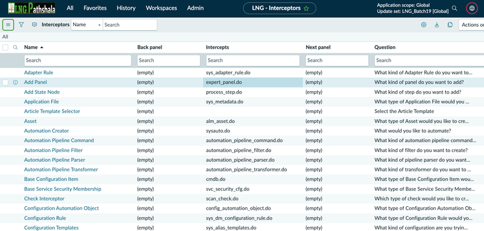
Task: Click the Next panel column search field
Action: [337, 60]
